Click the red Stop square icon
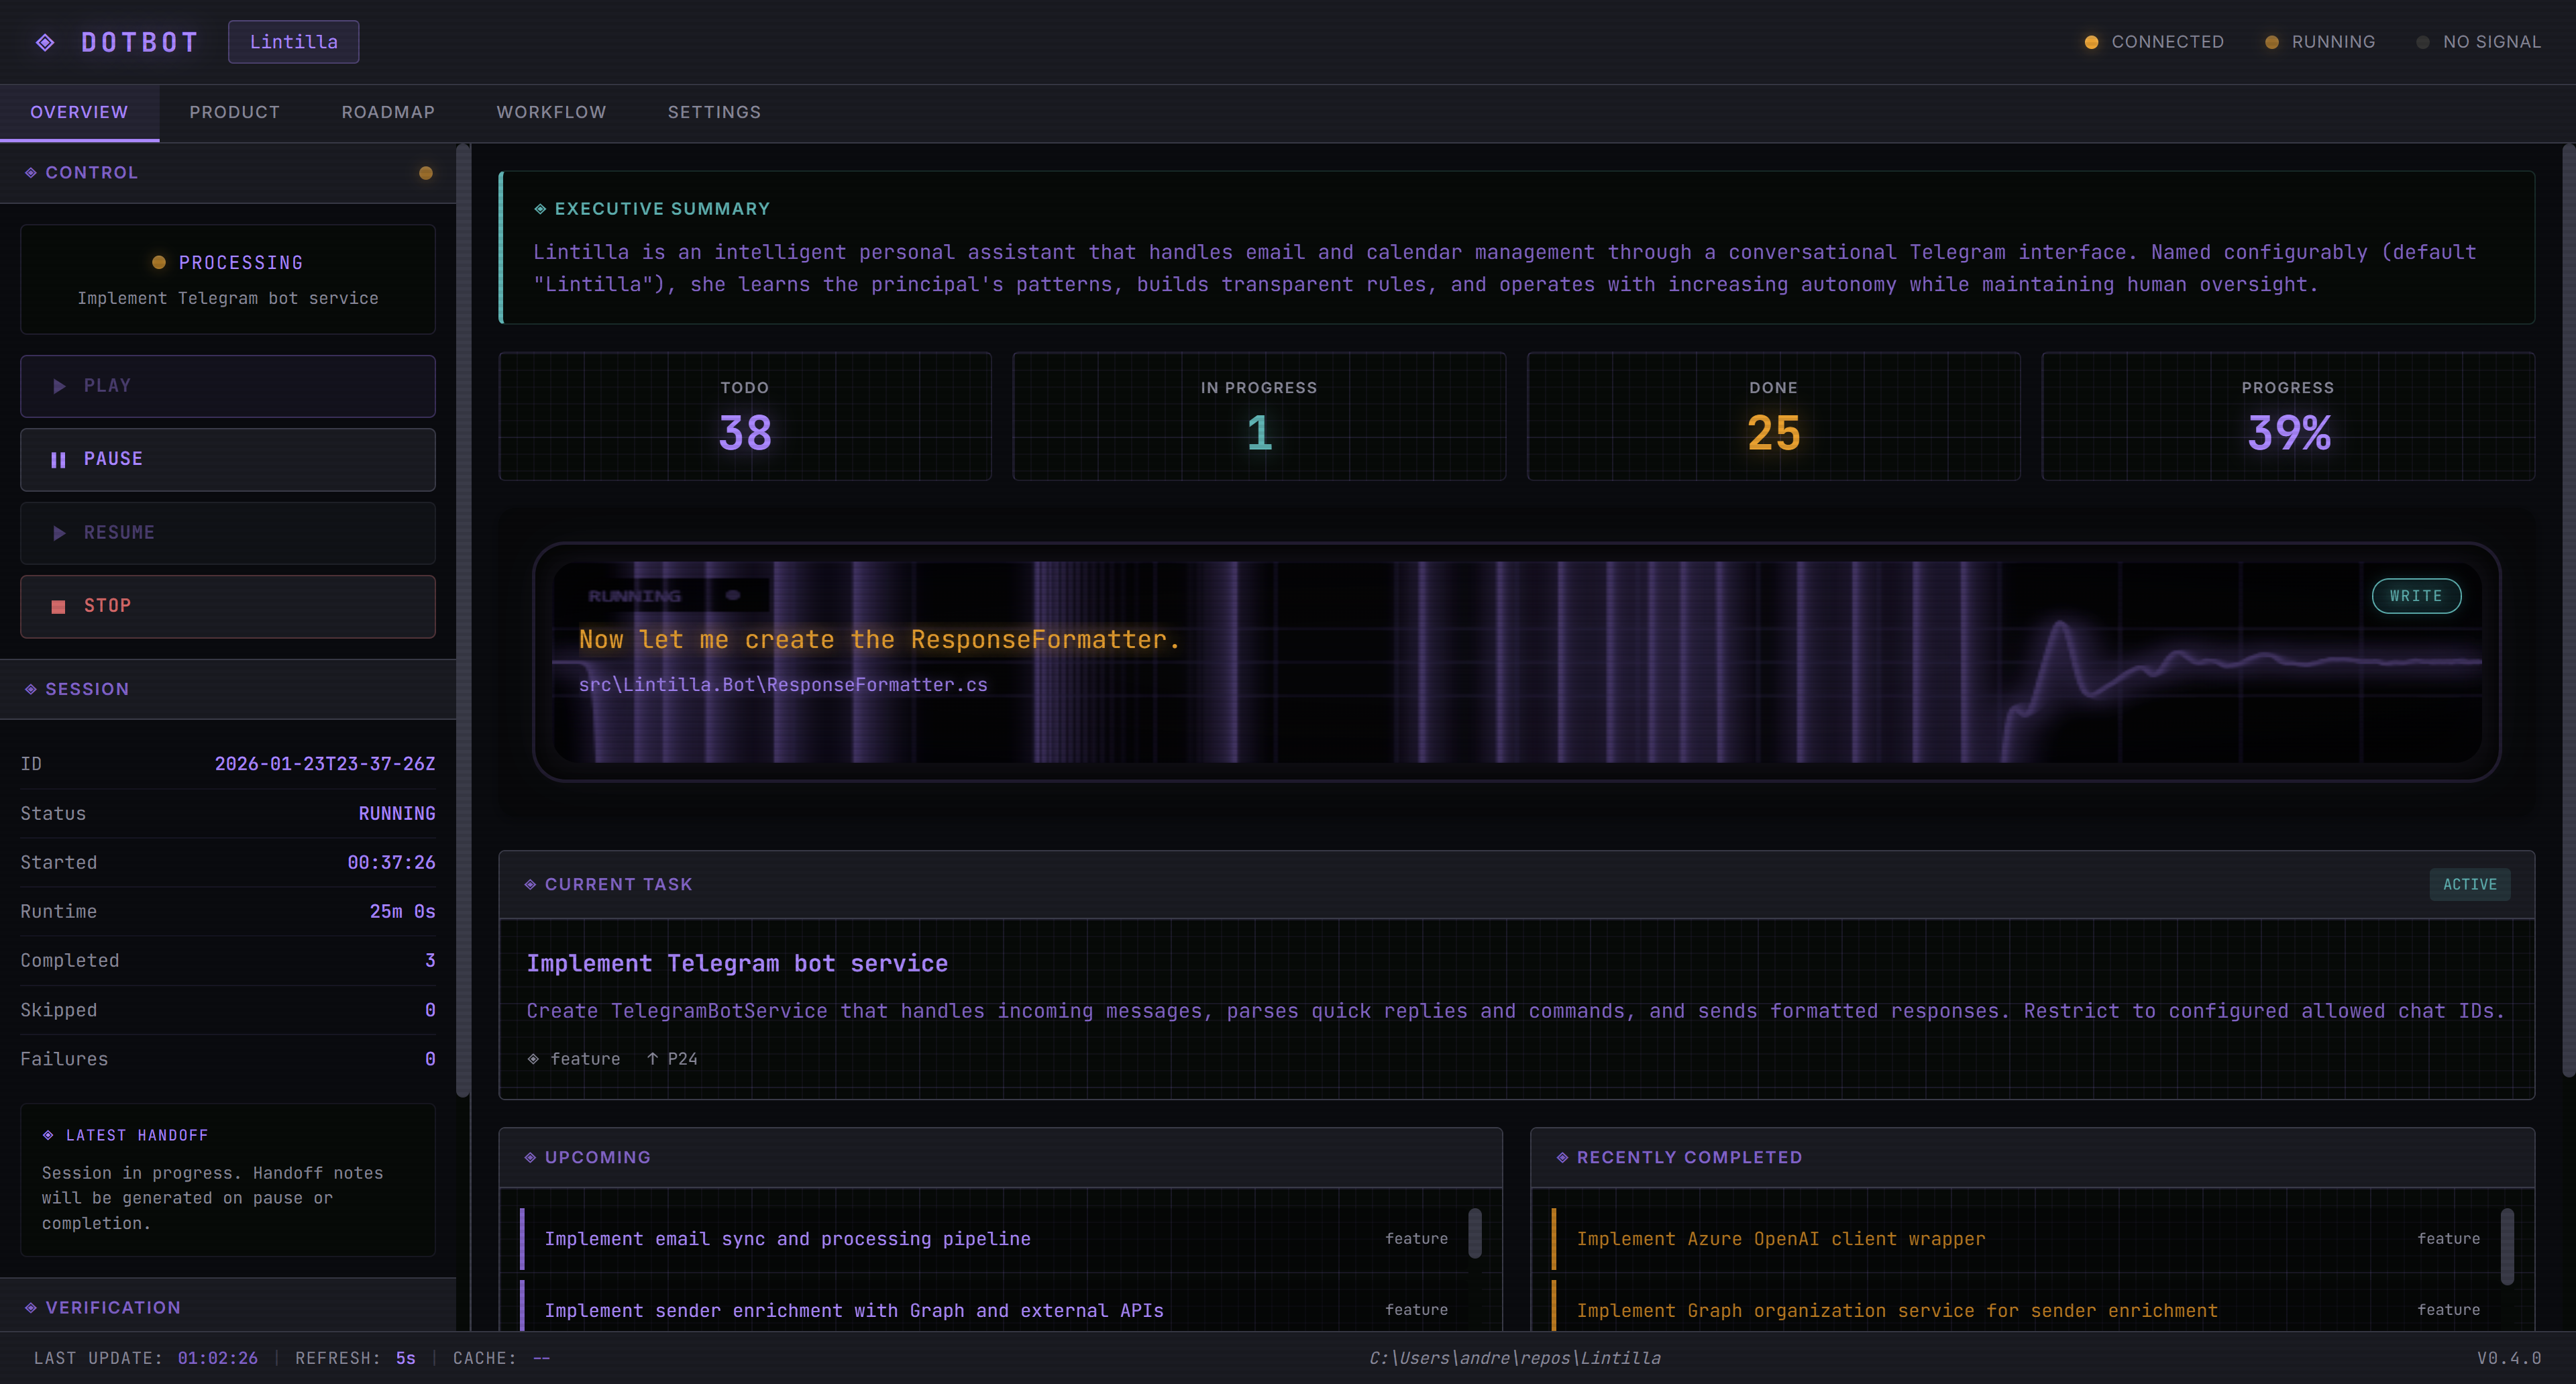 pos(58,606)
